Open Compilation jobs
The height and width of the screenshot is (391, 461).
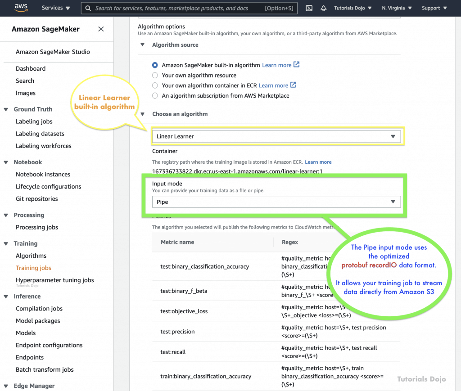click(39, 309)
